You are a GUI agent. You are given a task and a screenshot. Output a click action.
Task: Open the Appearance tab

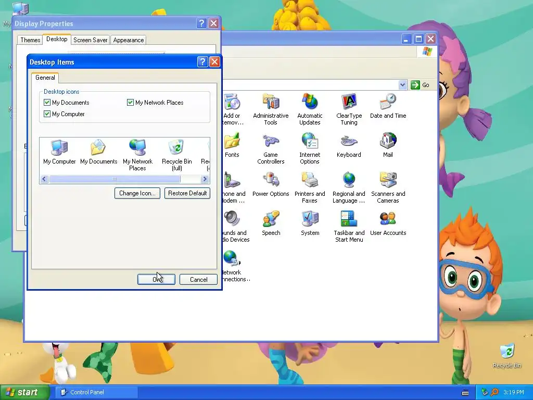coord(129,40)
